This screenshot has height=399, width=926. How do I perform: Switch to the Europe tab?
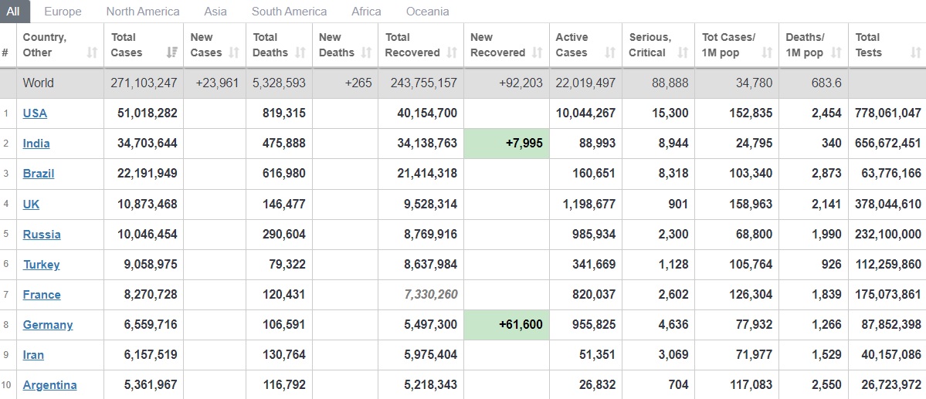(x=63, y=12)
